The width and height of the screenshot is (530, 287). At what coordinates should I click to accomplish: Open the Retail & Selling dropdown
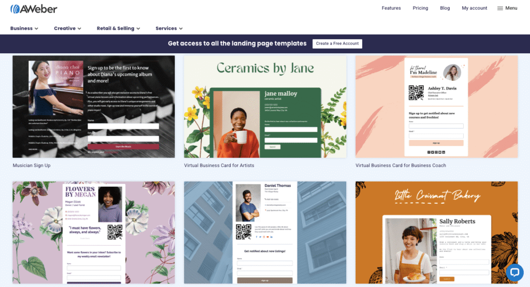tap(119, 28)
